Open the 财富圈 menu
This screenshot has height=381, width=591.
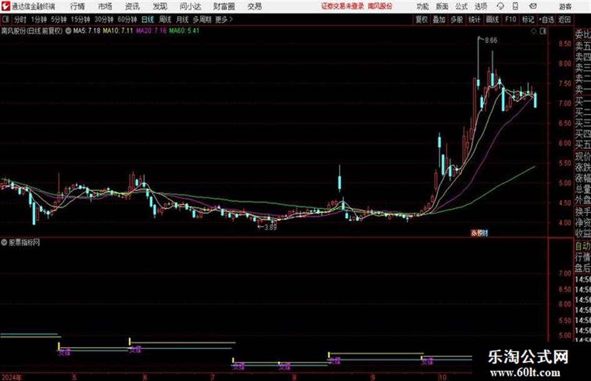click(x=224, y=6)
